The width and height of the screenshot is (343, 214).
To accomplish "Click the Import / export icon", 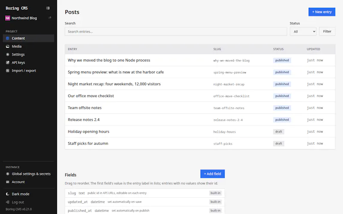I will (8, 71).
